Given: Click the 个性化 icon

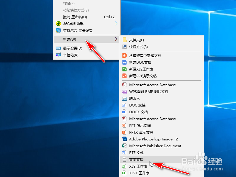Looking at the screenshot, I should point(58,55).
